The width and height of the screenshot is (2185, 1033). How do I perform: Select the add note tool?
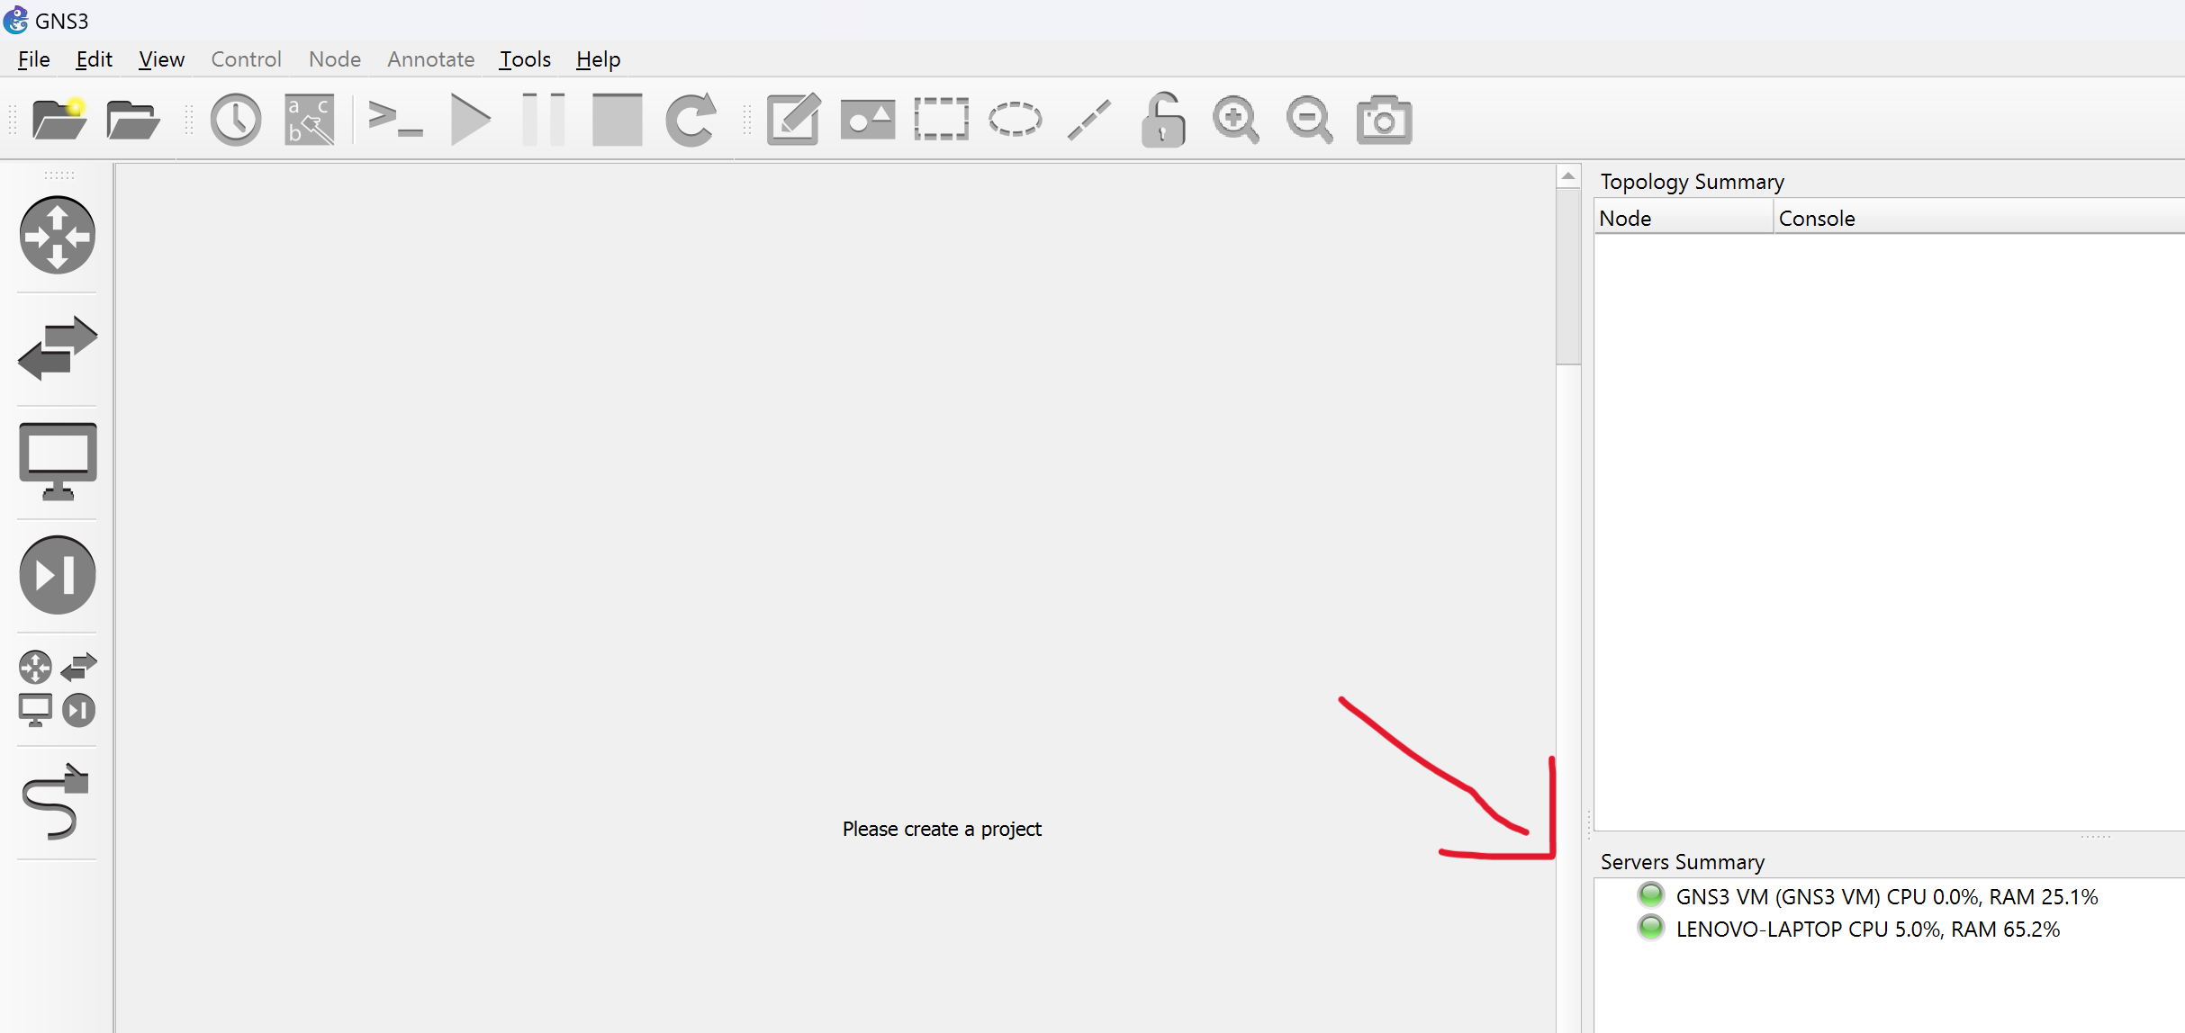pyautogui.click(x=793, y=119)
